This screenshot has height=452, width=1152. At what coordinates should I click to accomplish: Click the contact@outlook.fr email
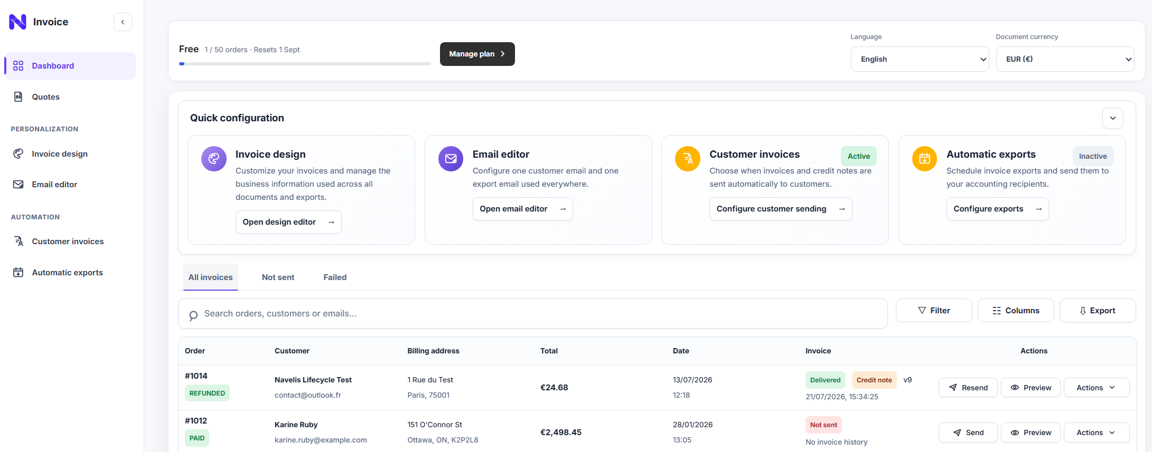click(308, 395)
